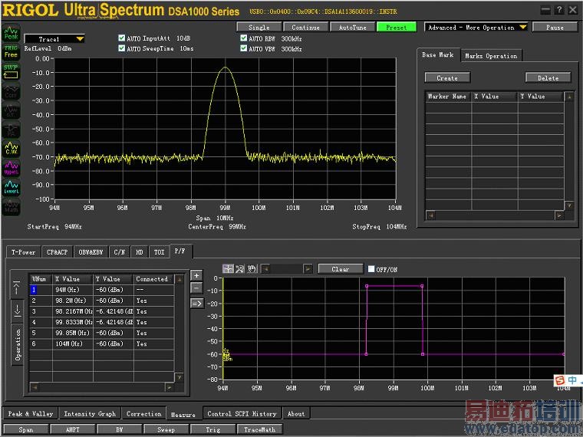Click the hand pan tool icon
Screen dimensions: 583x437
(x=251, y=269)
